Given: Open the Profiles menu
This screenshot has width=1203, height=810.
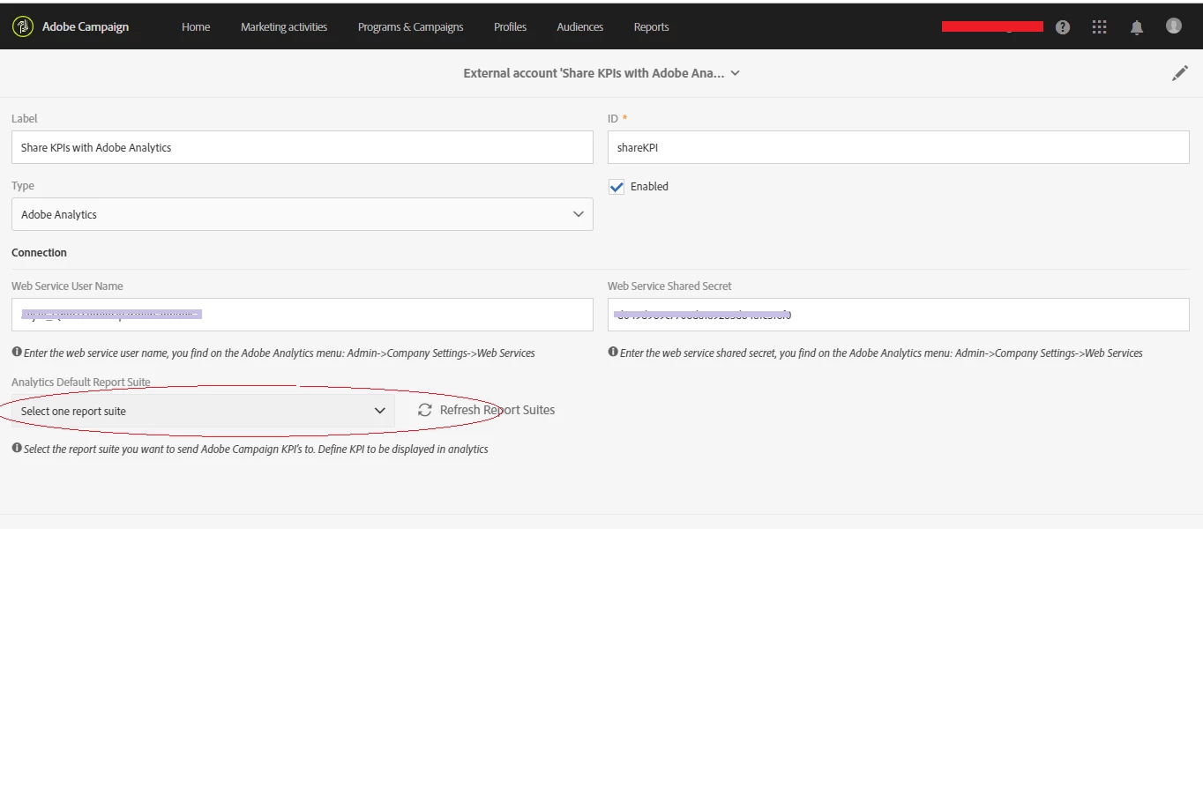Looking at the screenshot, I should [x=510, y=27].
